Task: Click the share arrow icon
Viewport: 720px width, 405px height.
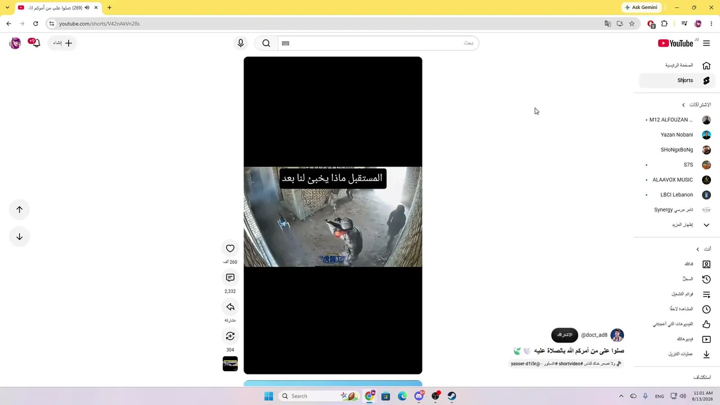Action: [x=230, y=307]
